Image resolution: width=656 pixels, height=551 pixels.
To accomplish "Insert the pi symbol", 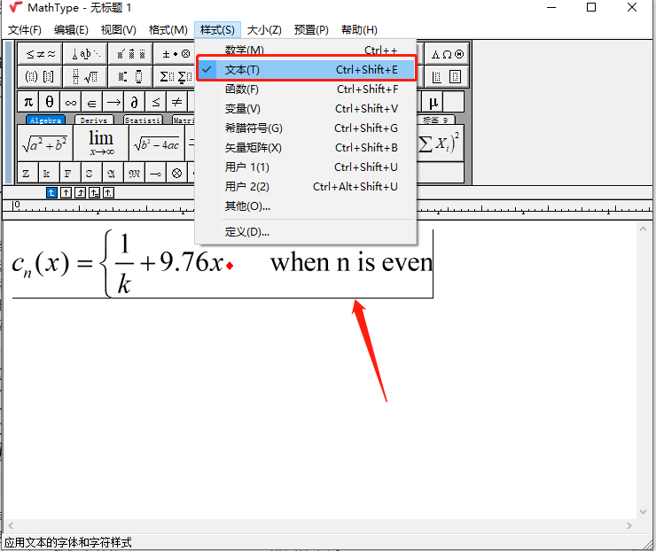I will (28, 102).
